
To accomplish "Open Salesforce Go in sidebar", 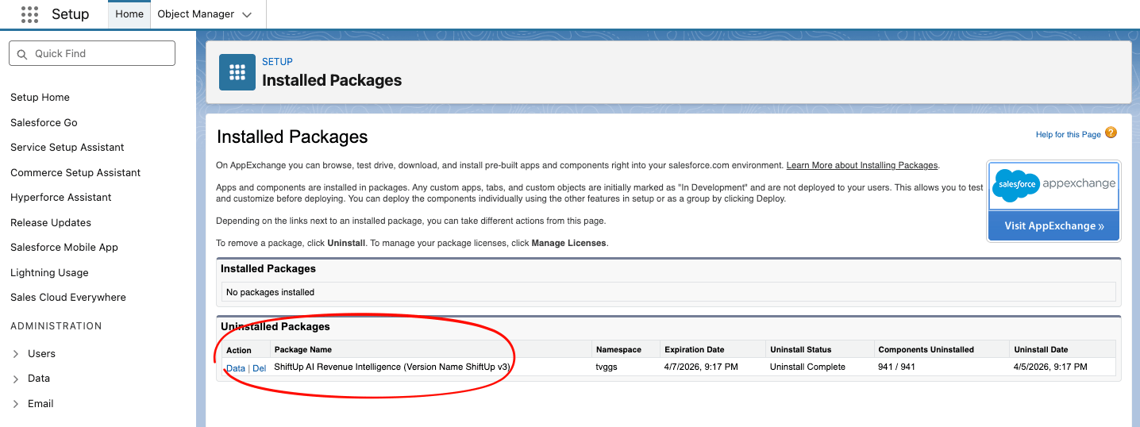I will pos(44,123).
